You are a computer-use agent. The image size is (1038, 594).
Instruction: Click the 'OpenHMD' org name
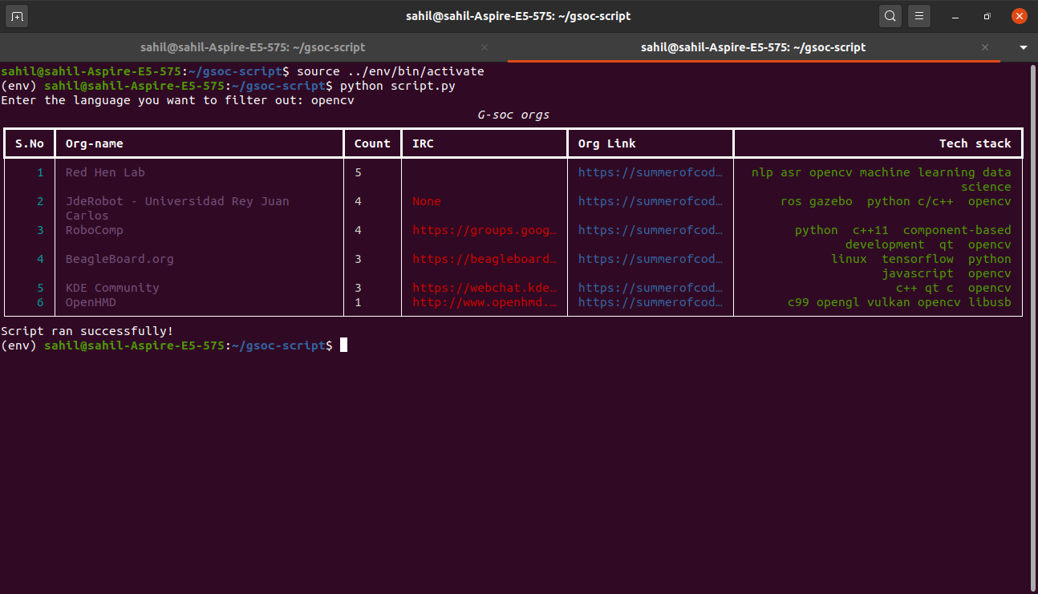tap(91, 302)
